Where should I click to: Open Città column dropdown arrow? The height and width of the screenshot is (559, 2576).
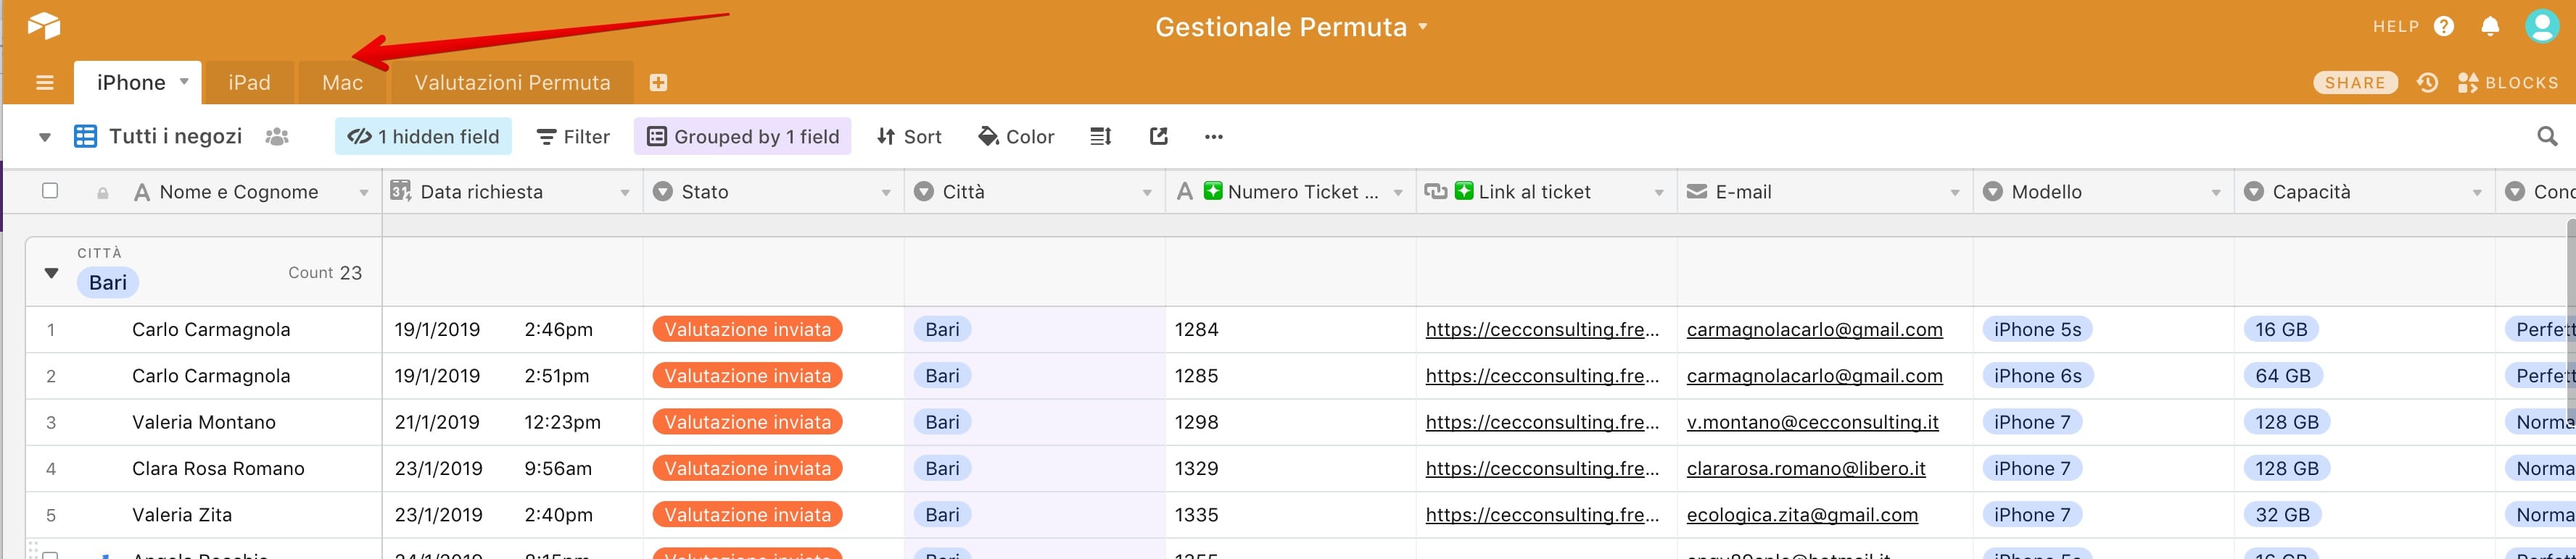coord(1147,193)
